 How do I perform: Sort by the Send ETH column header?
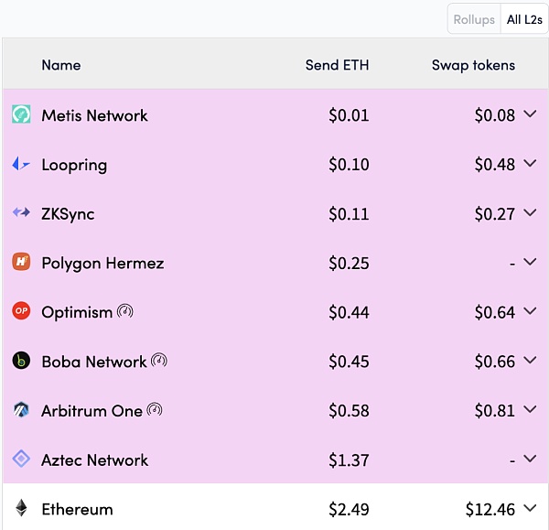(337, 65)
